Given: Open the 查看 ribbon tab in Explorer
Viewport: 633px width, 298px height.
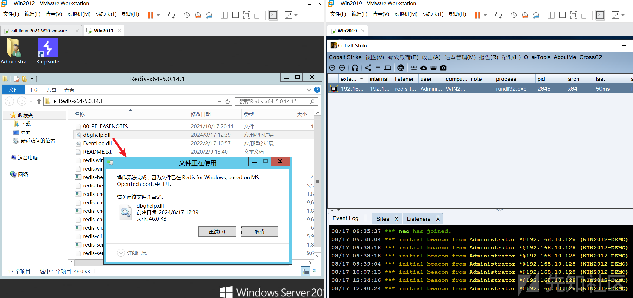Looking at the screenshot, I should coord(69,90).
